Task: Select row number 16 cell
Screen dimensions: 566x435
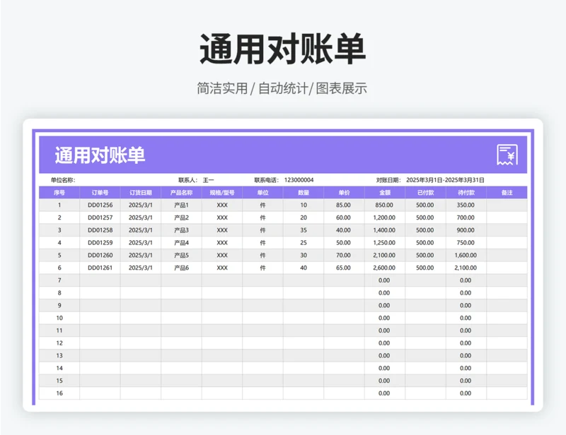Action: coord(59,393)
